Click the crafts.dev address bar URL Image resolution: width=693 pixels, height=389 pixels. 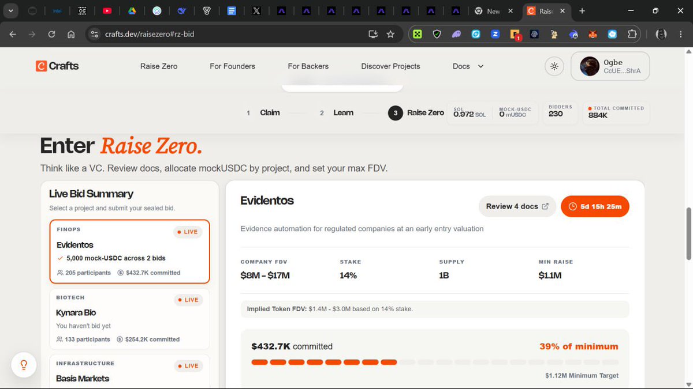tap(150, 34)
